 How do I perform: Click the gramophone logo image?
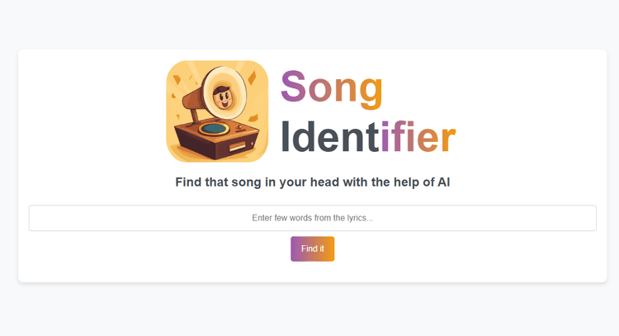coord(217,111)
